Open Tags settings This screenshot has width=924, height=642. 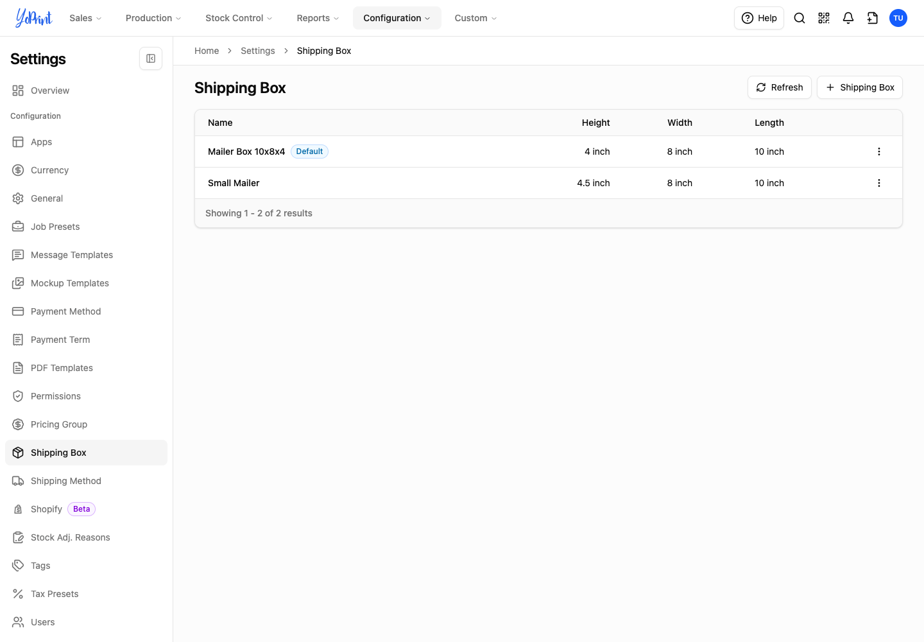[x=86, y=566]
